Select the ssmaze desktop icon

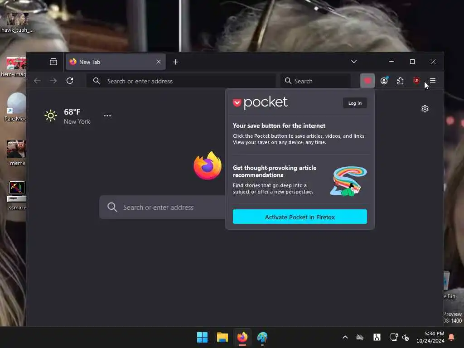[x=17, y=196]
